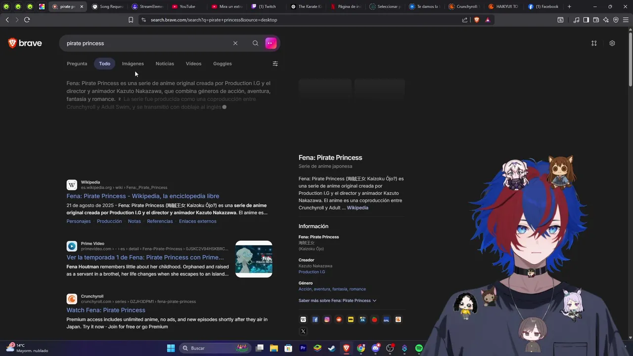Open weather widget 14°C Mayorm. nublado
The width and height of the screenshot is (633, 356).
click(x=27, y=348)
